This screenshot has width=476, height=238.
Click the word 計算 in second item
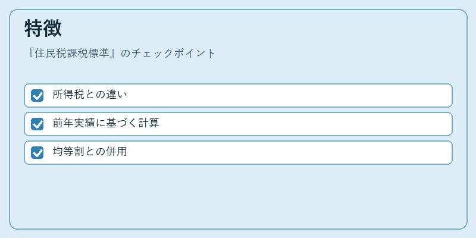click(149, 123)
